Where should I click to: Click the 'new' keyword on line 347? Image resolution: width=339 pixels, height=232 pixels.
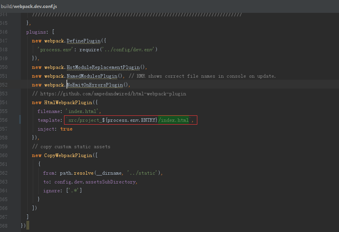click(36, 41)
